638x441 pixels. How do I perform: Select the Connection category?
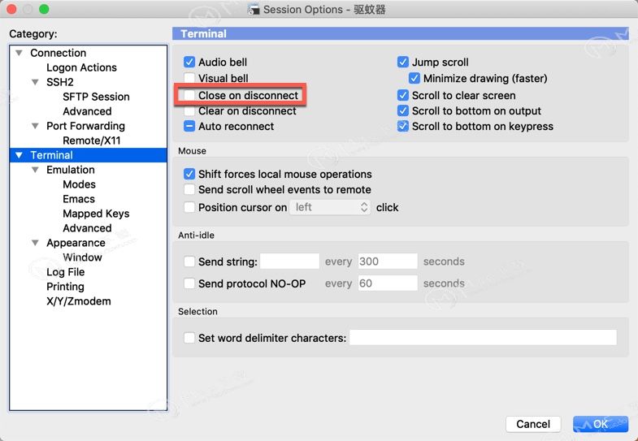pyautogui.click(x=59, y=53)
